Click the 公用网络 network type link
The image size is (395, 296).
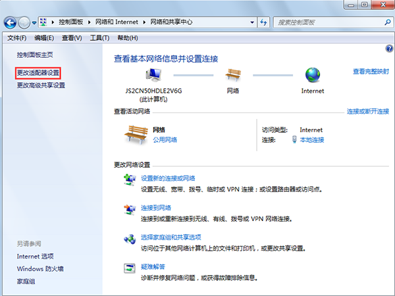tap(165, 139)
